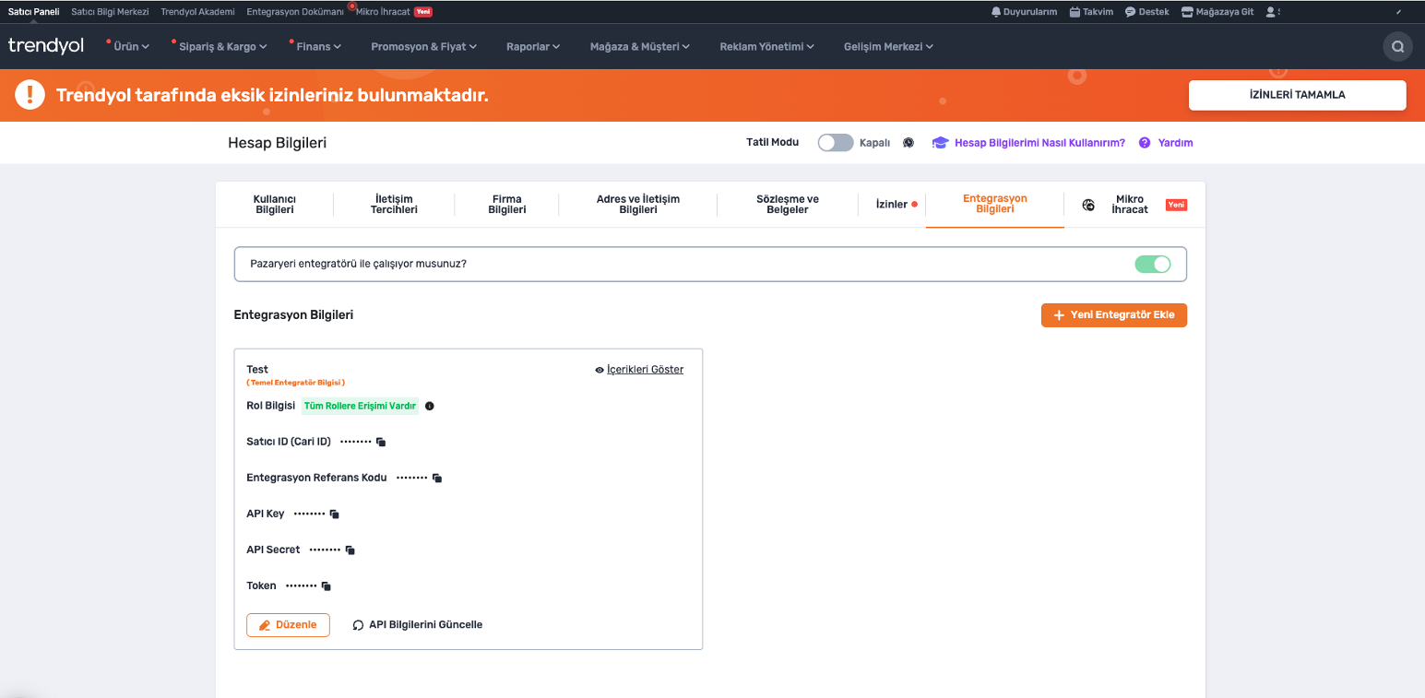This screenshot has height=698, width=1425.
Task: Click the pencil icon on Düzenle
Action: (265, 625)
